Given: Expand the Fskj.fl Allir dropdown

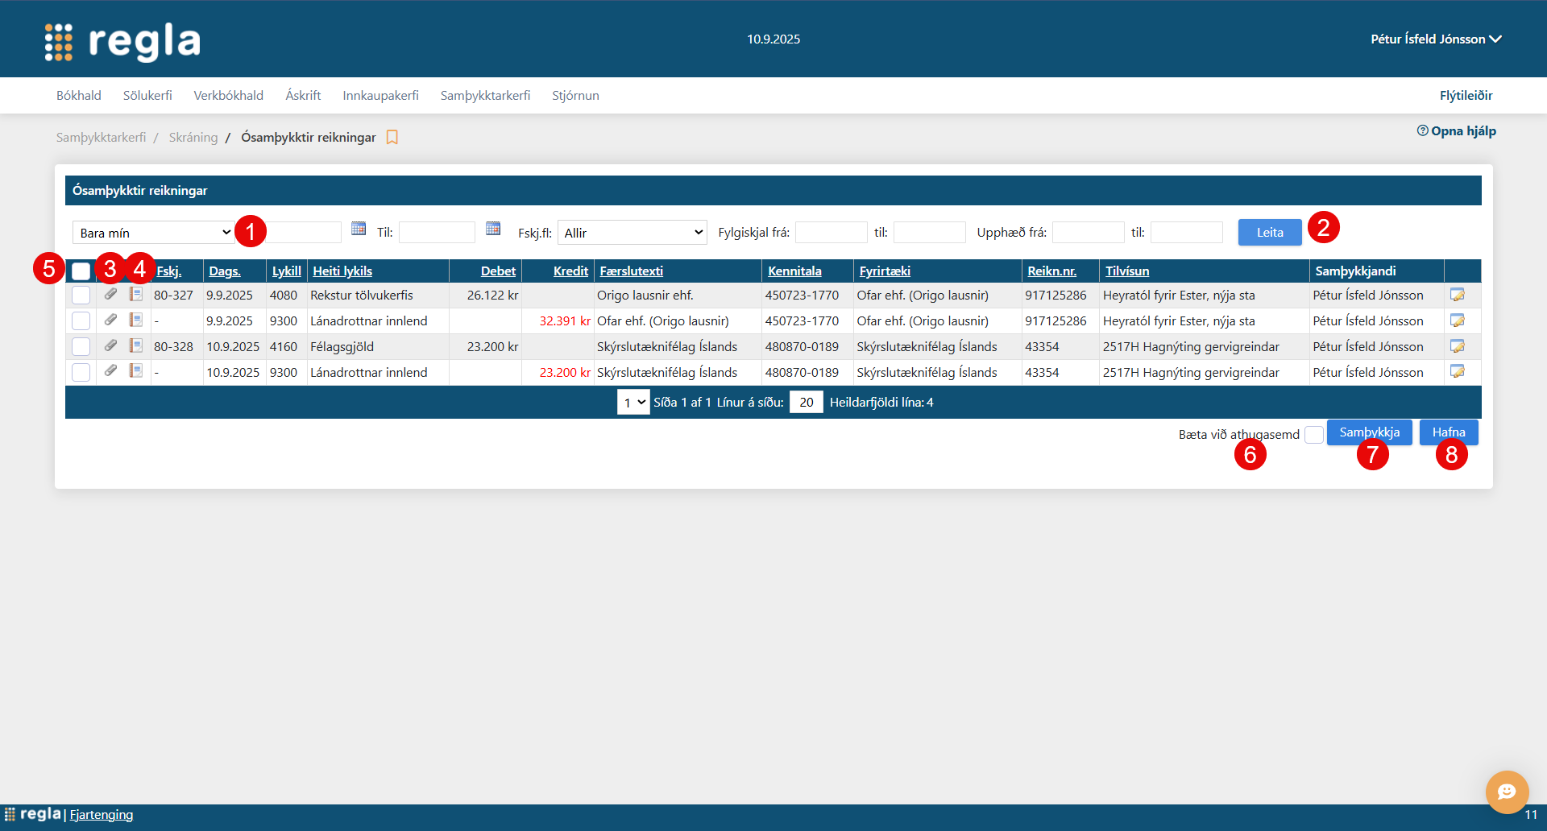Looking at the screenshot, I should (x=632, y=233).
